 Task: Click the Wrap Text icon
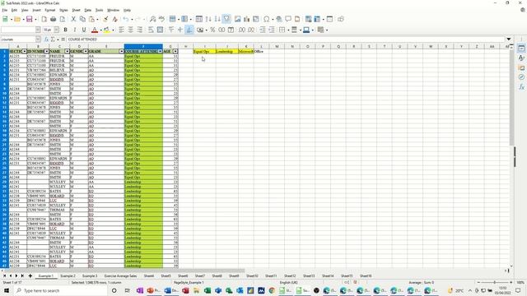pos(151,30)
